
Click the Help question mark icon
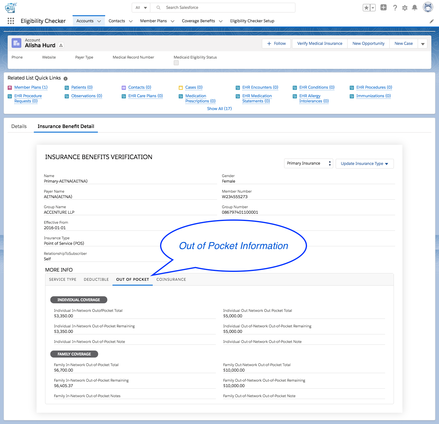pyautogui.click(x=395, y=8)
